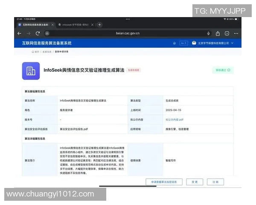Tap the battery indicator in the status bar
Image resolution: width=256 pixels, height=205 pixels.
(236, 19)
